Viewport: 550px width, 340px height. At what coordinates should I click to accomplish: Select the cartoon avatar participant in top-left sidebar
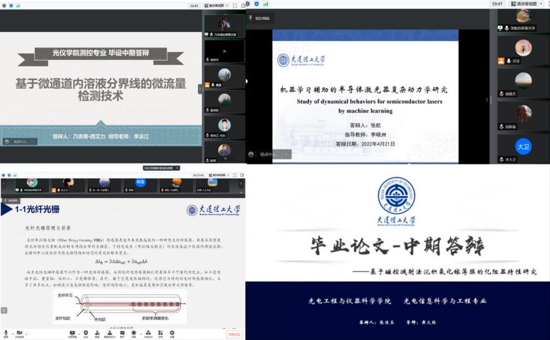click(x=225, y=127)
